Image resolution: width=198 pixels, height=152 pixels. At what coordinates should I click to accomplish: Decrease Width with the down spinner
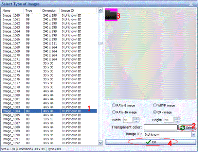(x=136, y=121)
